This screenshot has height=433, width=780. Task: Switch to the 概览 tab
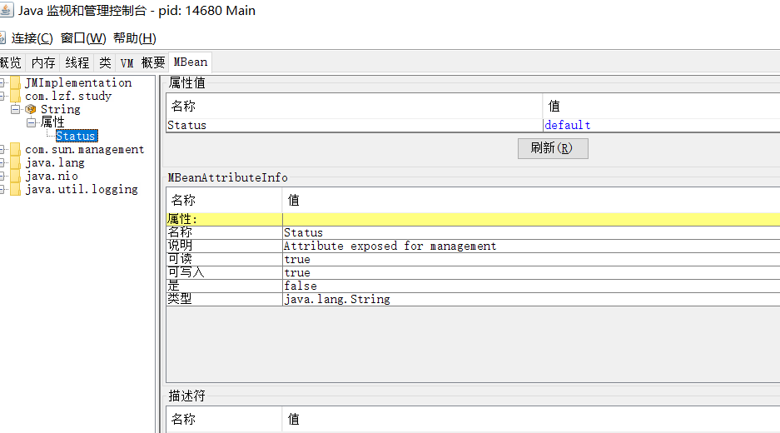[11, 62]
